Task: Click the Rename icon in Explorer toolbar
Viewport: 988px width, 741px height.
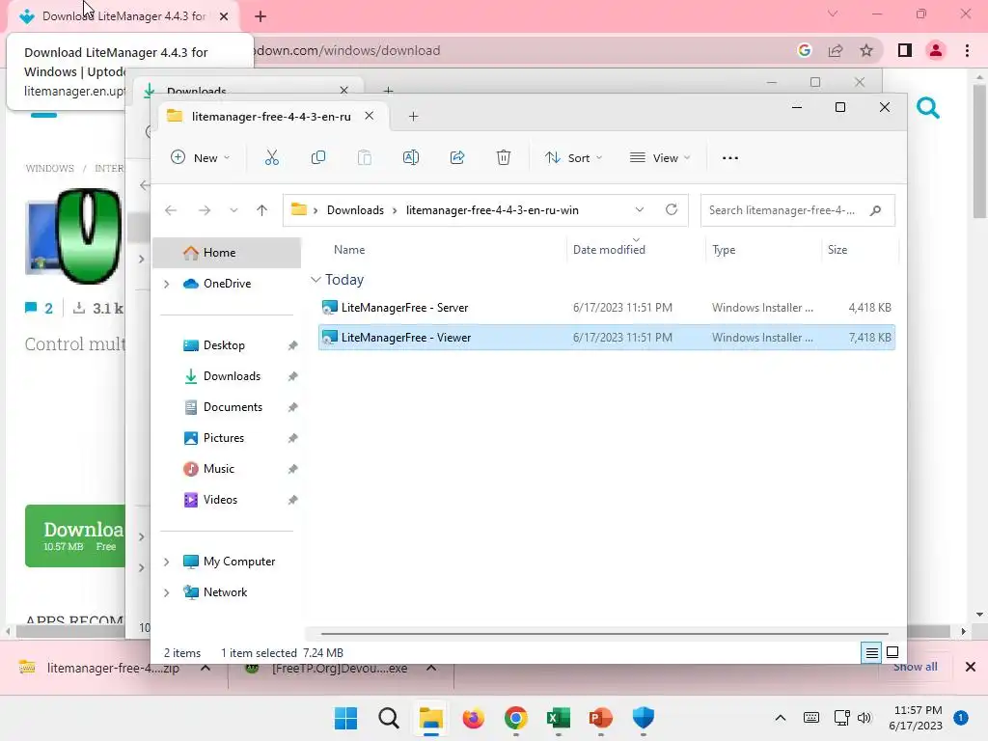Action: click(411, 157)
